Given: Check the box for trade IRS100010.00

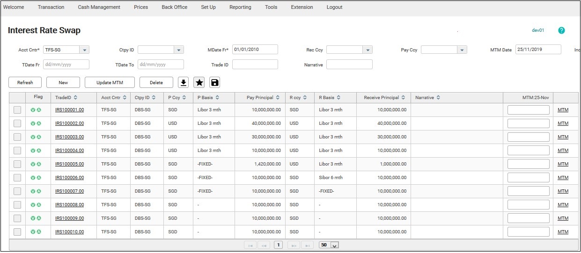Looking at the screenshot, I should click(17, 232).
